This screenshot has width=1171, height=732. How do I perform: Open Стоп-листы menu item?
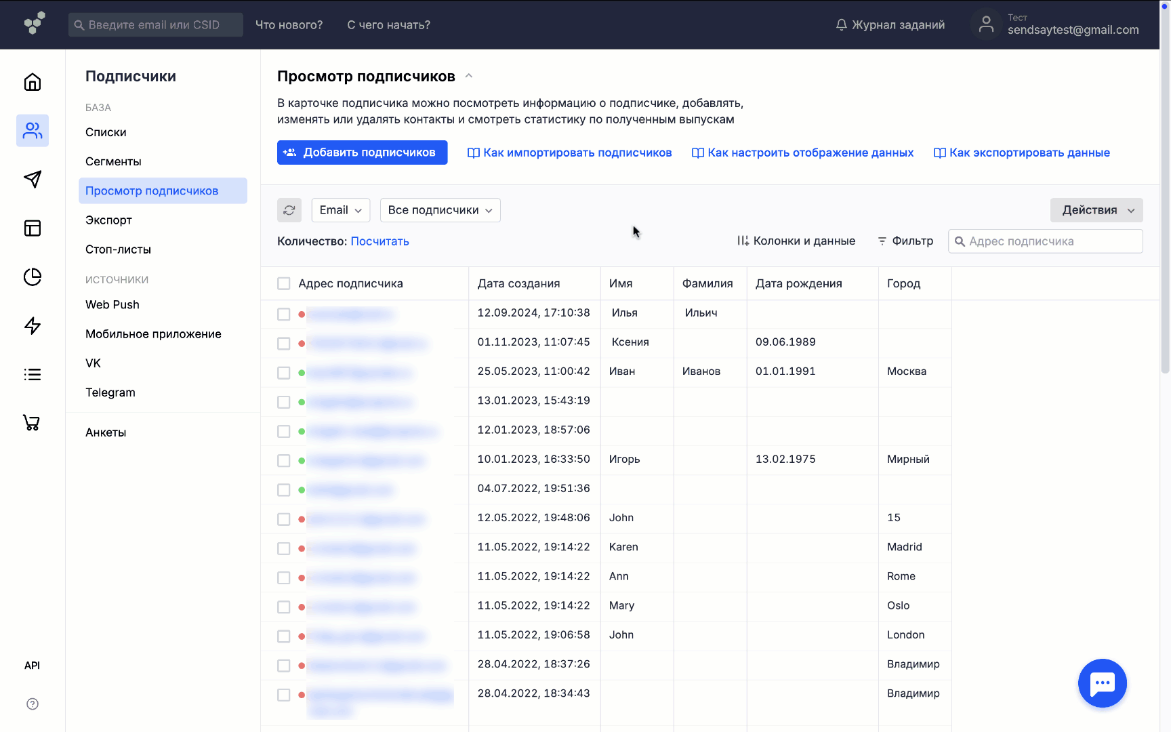pos(118,249)
